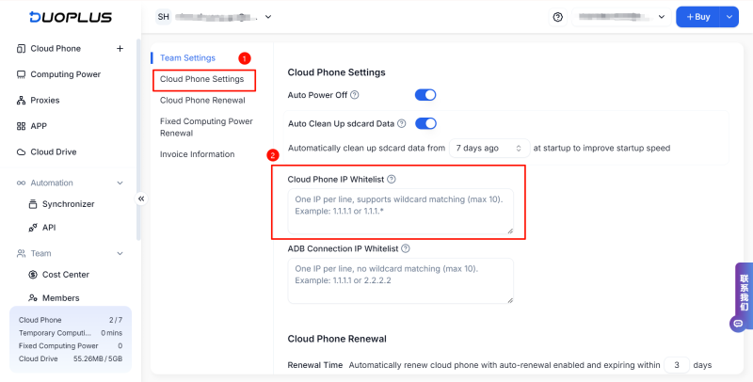Collapse the Team section in sidebar
Viewport: 753px width, 382px height.
(120, 253)
